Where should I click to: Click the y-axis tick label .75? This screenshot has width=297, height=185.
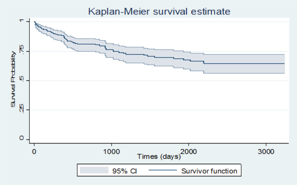(x=21, y=51)
